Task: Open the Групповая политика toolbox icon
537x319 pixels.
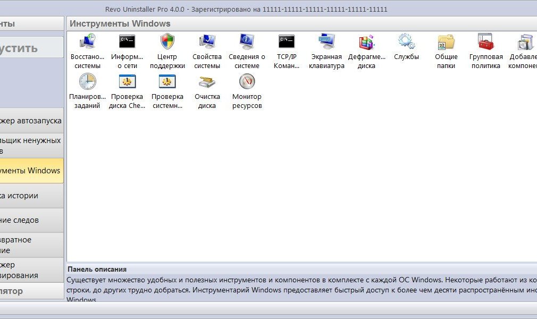Action: (486, 42)
